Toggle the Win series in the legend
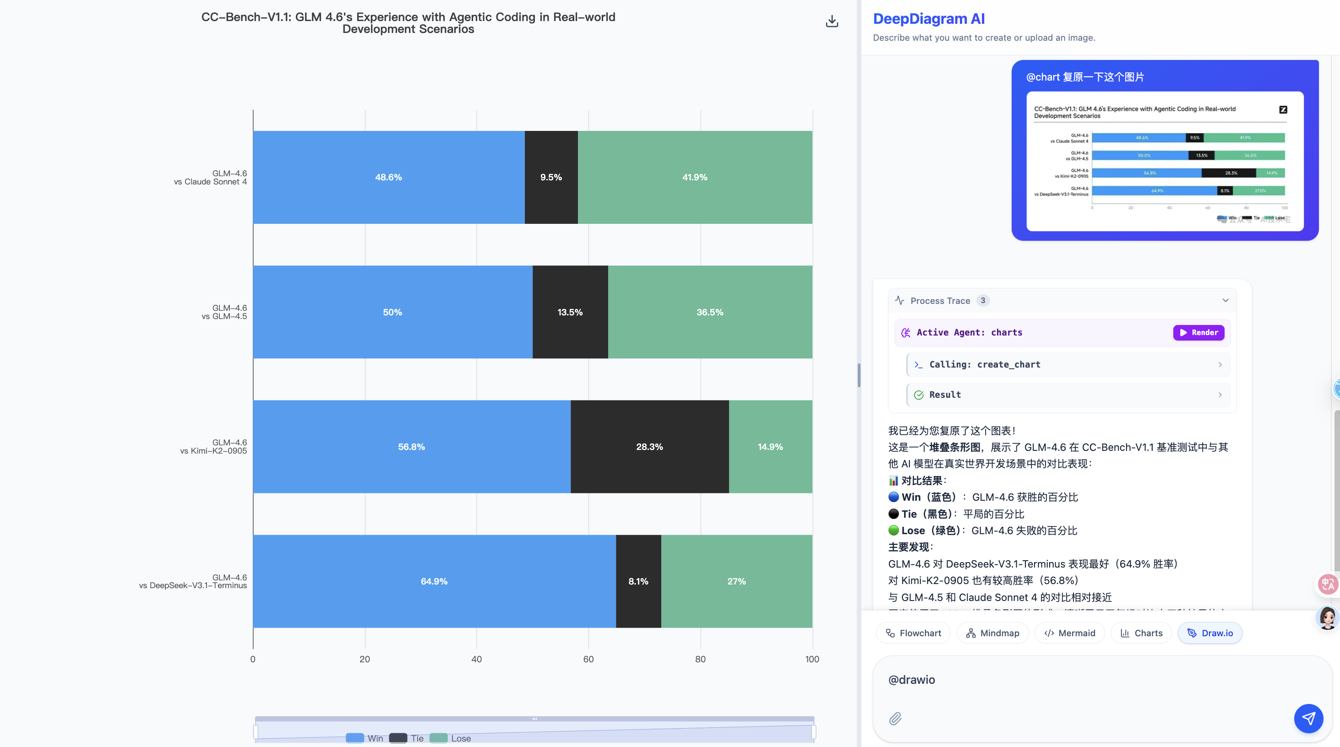Viewport: 1340px width, 747px height. [365, 738]
